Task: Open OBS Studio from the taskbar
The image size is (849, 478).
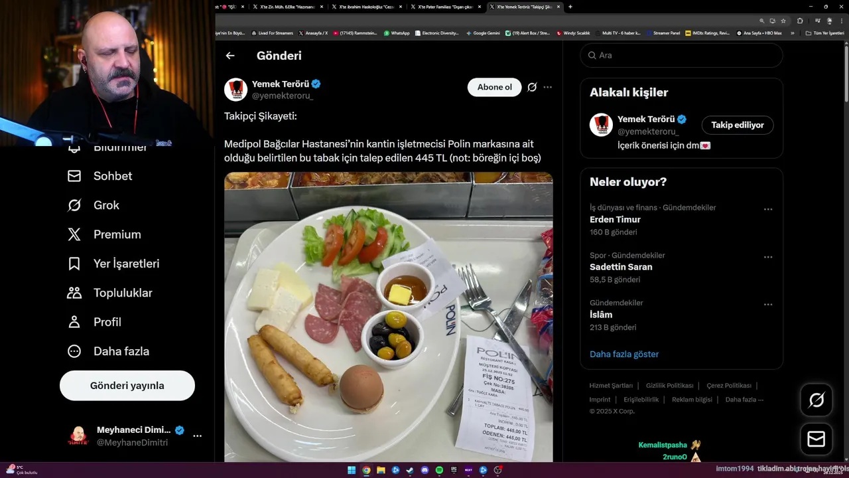Action: (497, 470)
